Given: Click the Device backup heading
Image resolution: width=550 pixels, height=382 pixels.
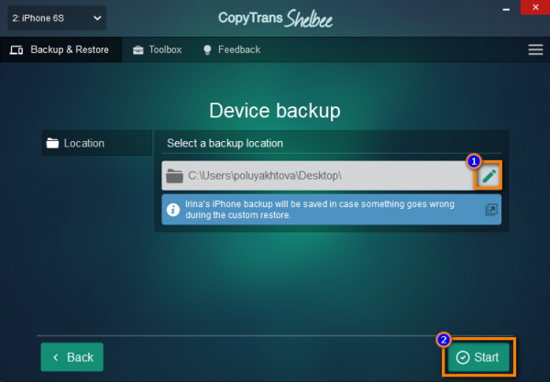Looking at the screenshot, I should (274, 111).
